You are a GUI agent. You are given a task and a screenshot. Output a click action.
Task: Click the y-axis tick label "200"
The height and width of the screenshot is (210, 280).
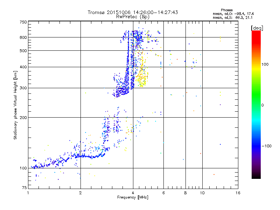pos(23,118)
